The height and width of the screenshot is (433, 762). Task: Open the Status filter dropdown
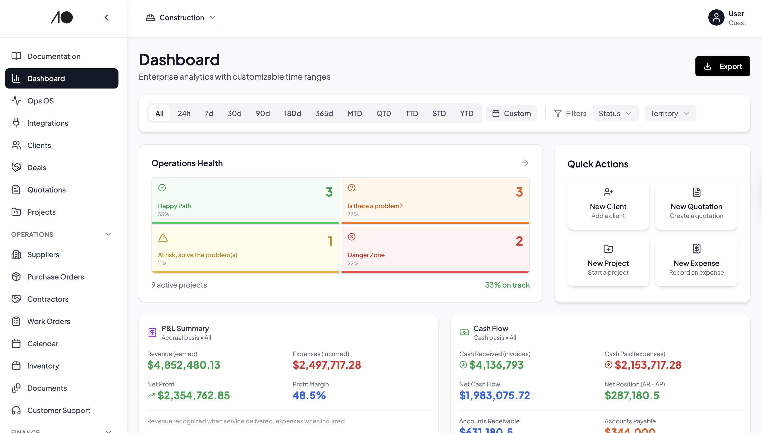pyautogui.click(x=615, y=113)
